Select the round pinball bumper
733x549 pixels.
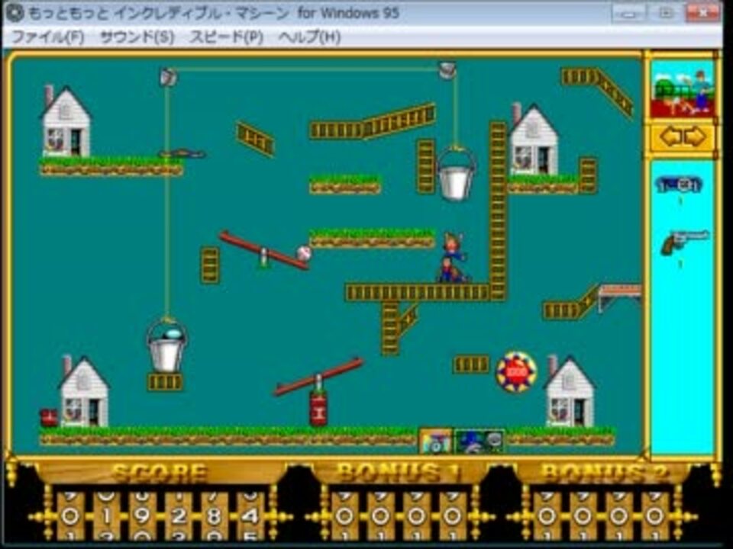pos(516,372)
